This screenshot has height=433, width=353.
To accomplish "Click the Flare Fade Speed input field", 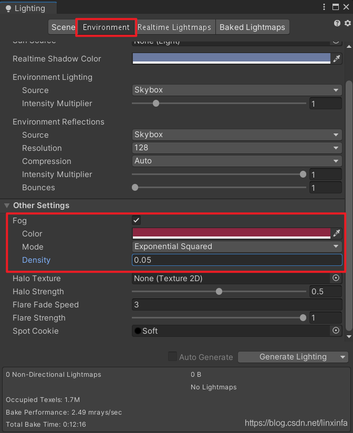I will 237,304.
